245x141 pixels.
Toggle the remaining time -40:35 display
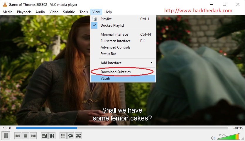238,128
